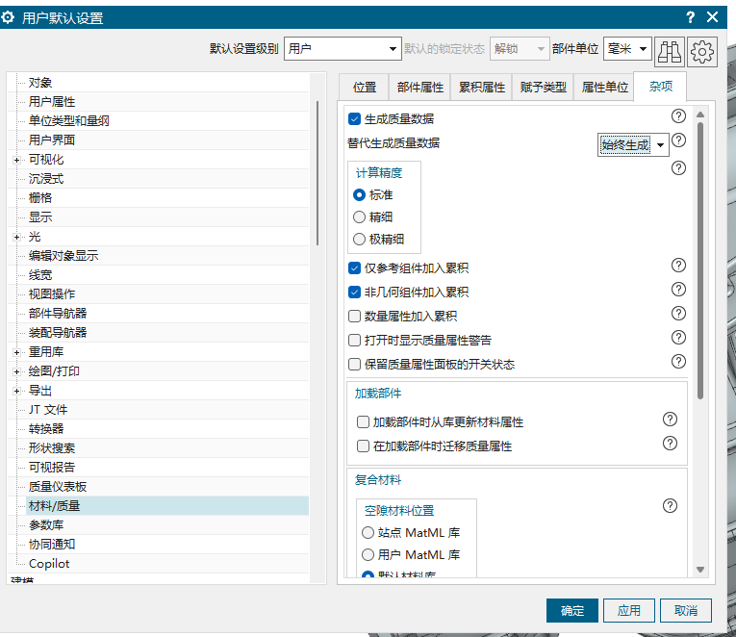Select 质量仪表板 in the tree list
Viewport: 736px width, 637px height.
click(58, 487)
